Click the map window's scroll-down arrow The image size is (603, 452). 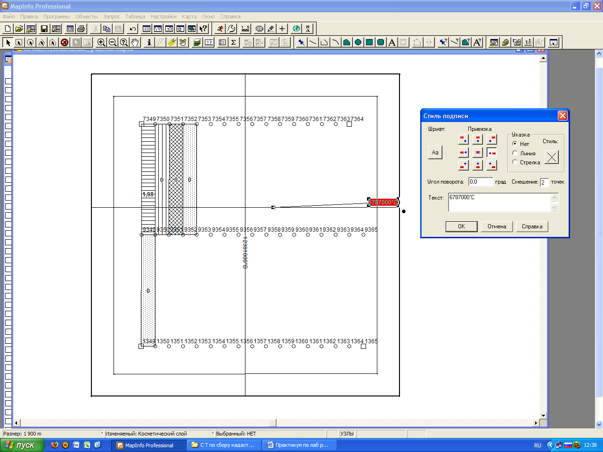pyautogui.click(x=543, y=416)
